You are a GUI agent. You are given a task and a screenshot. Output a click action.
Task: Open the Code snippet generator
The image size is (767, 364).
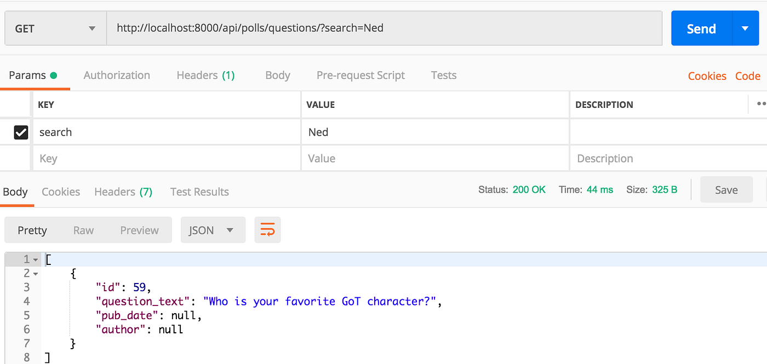747,76
